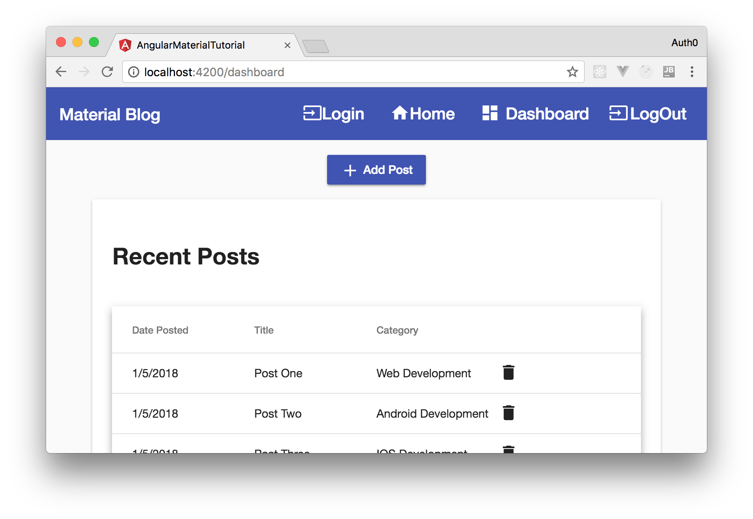Click the Category column header
Screen dimensions: 753x519
click(397, 330)
